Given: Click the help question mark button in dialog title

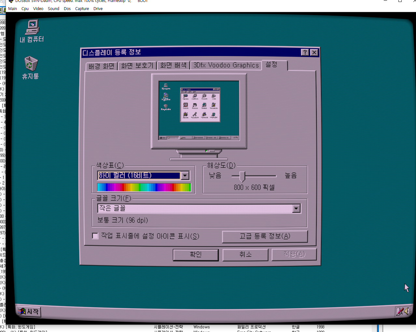Looking at the screenshot, I should pyautogui.click(x=305, y=52).
